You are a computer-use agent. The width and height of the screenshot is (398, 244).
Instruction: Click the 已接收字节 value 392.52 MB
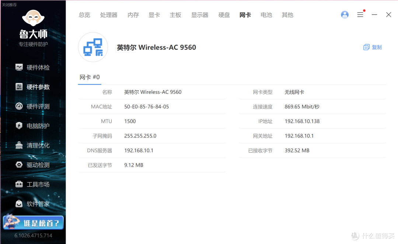pos(297,150)
